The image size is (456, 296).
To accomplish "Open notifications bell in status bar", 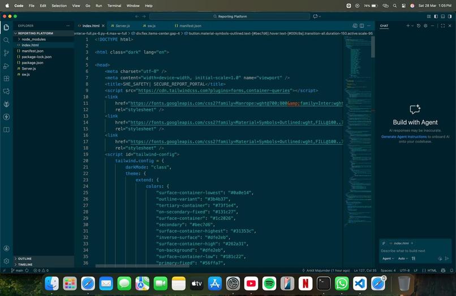I will point(451,271).
